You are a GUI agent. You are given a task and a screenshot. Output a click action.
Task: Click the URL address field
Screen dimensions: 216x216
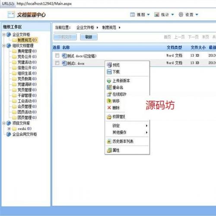(115, 3)
